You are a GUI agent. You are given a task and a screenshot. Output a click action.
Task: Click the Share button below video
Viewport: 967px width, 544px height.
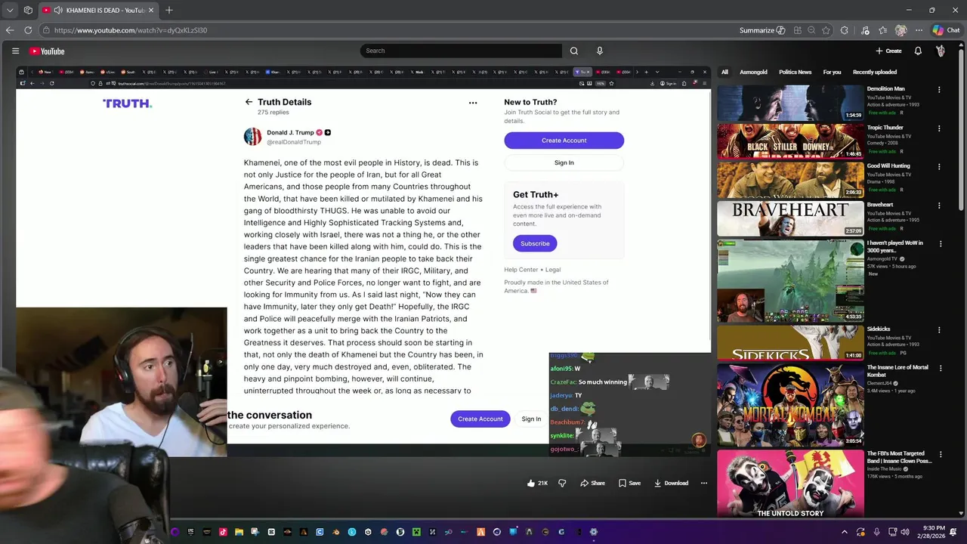pos(592,483)
